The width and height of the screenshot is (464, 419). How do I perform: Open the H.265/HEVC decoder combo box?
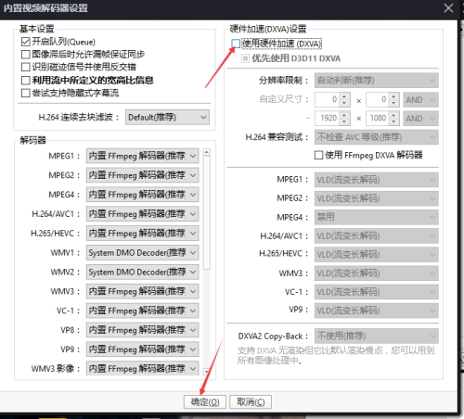click(x=142, y=233)
